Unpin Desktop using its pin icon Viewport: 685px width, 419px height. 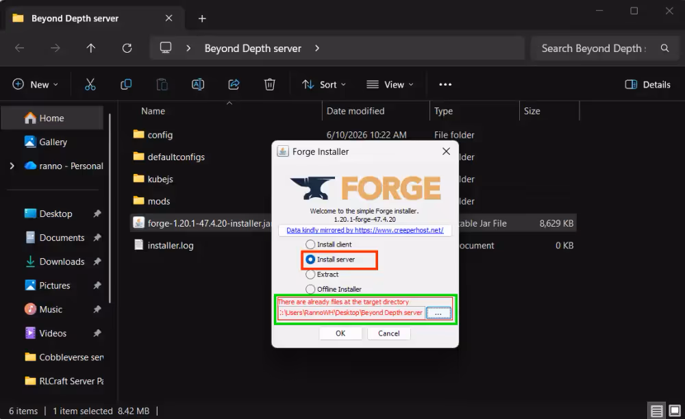(97, 214)
